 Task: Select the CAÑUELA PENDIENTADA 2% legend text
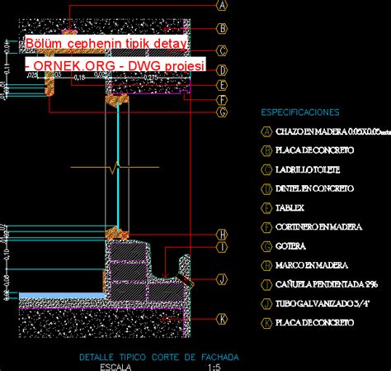(x=327, y=284)
